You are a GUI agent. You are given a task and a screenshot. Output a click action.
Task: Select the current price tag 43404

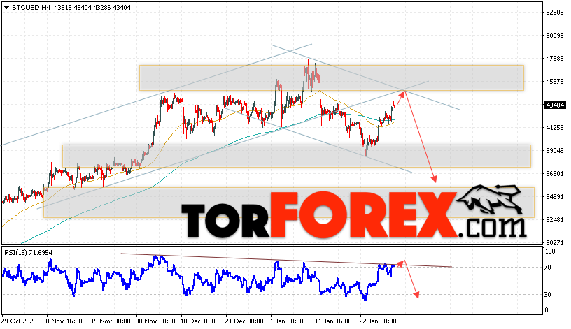[x=555, y=105]
